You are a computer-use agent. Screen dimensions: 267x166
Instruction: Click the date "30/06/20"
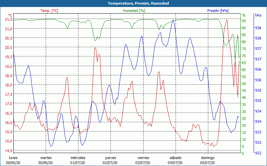(45, 163)
